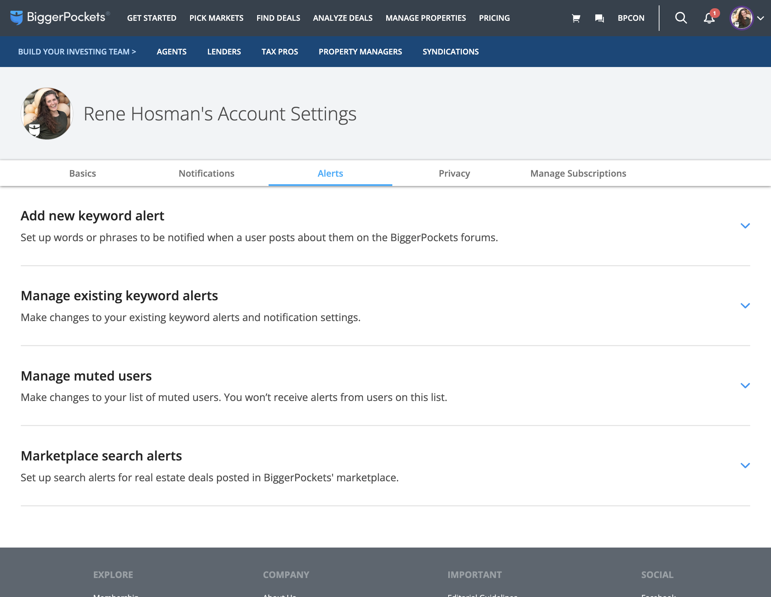
Task: Open the Manage Properties menu
Action: point(426,18)
